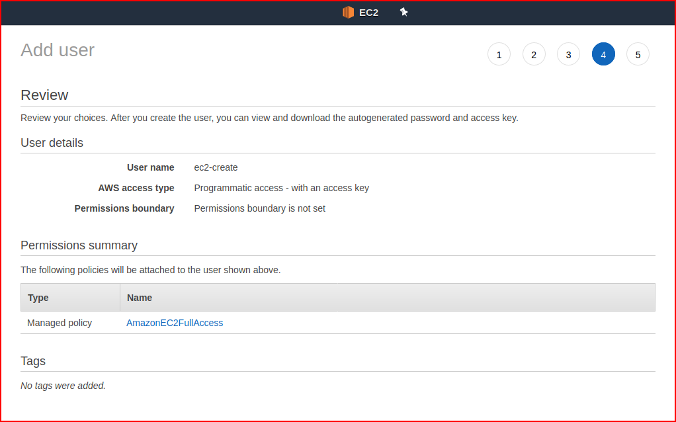Click the Add user page title
Viewport: 676px width, 422px height.
58,50
